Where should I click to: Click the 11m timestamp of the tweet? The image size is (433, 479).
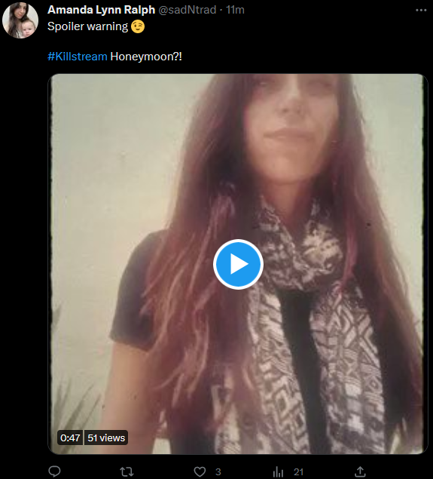click(x=235, y=10)
